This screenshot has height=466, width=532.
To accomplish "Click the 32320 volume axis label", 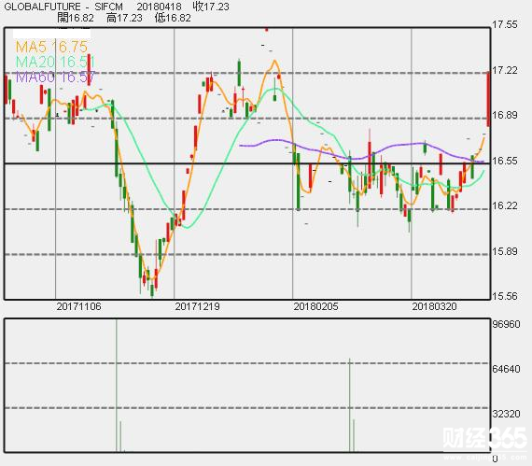I will point(506,414).
